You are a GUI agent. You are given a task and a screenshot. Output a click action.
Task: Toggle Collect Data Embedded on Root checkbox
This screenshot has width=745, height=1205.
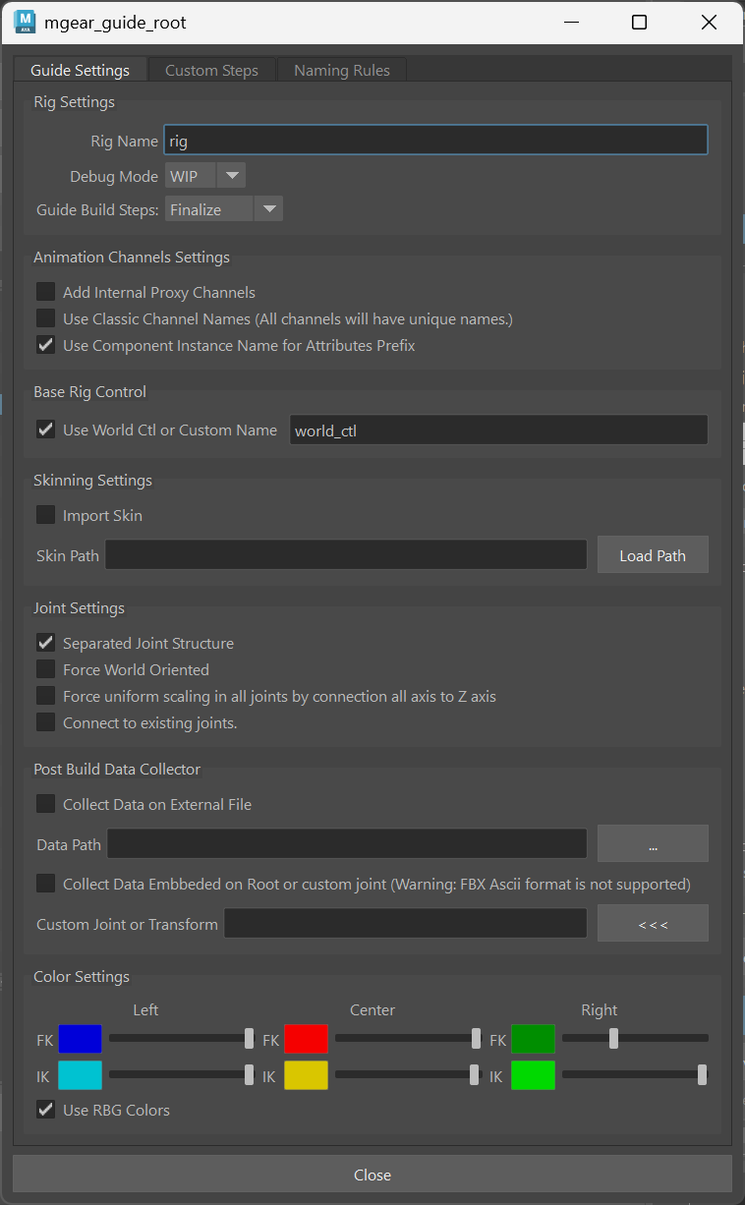[x=46, y=884]
